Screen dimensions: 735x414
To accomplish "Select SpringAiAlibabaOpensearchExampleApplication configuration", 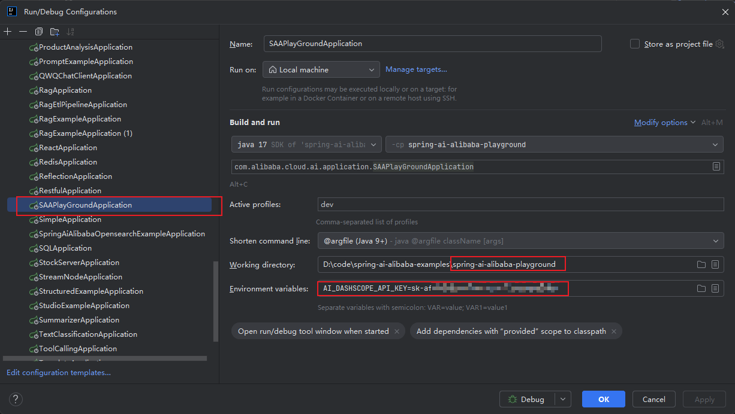I will (122, 234).
